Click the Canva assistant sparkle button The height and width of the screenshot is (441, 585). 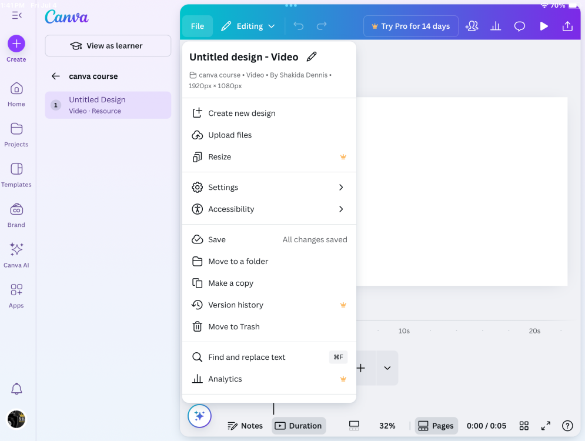click(199, 416)
